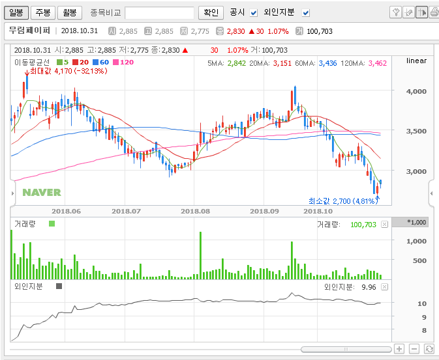Viewport: 439px width, 360px height.
Task: Click the 5-day moving average green swatch
Action: pyautogui.click(x=59, y=62)
